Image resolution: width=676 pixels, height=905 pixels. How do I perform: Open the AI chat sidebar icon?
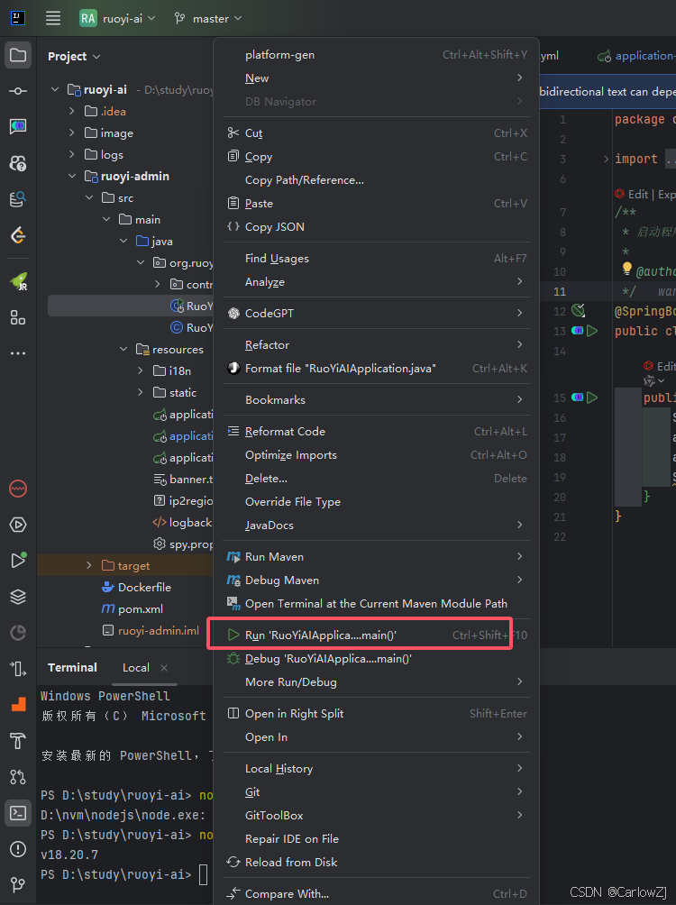(18, 126)
